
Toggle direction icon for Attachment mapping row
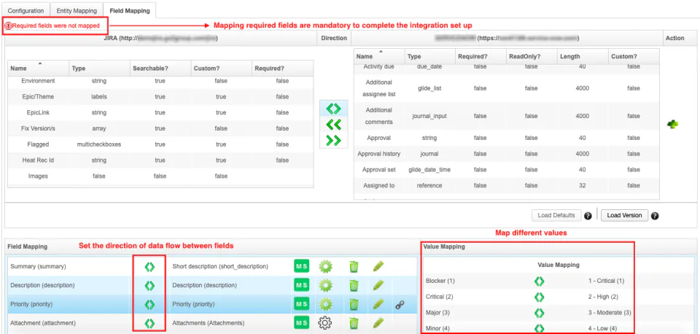click(149, 323)
